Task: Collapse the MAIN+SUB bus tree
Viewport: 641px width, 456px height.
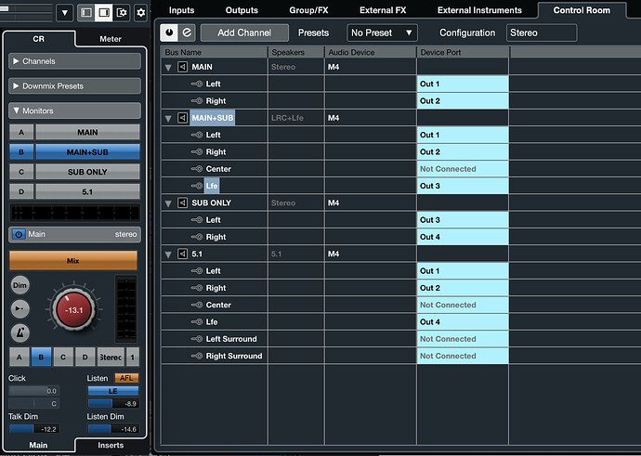Action: 168,119
